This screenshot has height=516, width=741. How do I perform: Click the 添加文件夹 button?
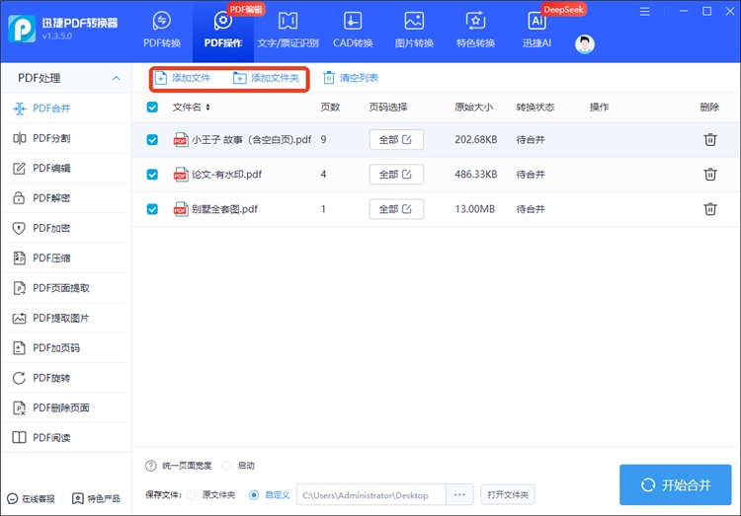pos(266,78)
